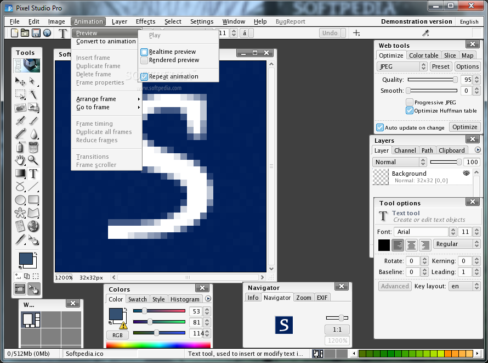Click the globe icon in the toolbar
Image resolution: width=488 pixels, height=363 pixels.
click(47, 33)
